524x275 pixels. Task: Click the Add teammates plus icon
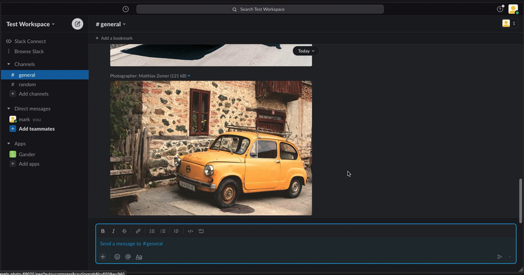(x=13, y=129)
